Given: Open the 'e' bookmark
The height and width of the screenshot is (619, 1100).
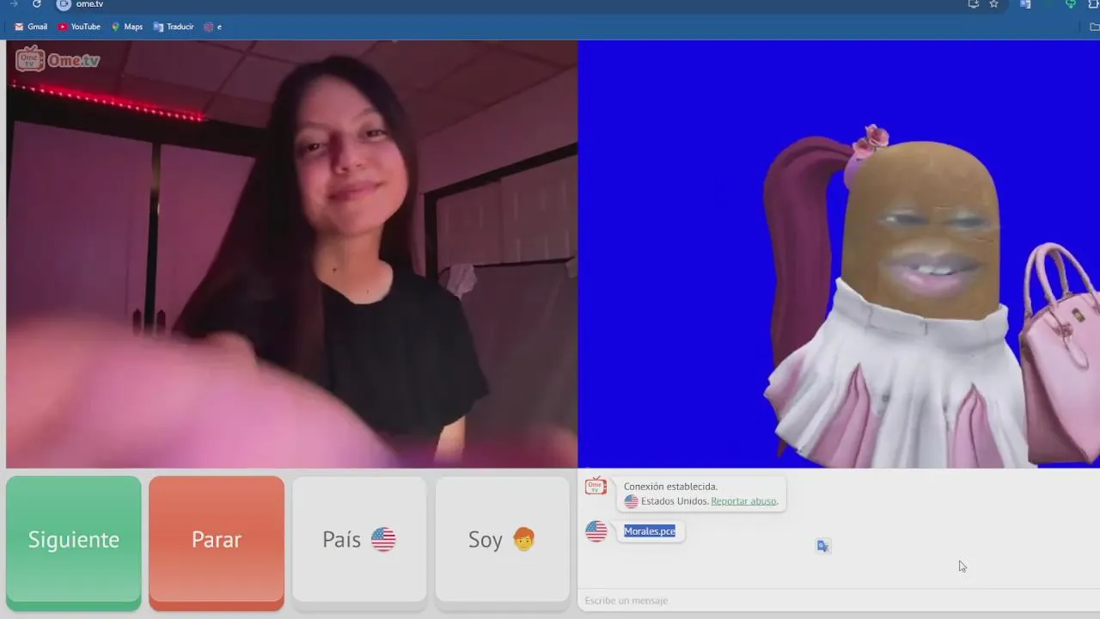Looking at the screenshot, I should click(x=213, y=27).
